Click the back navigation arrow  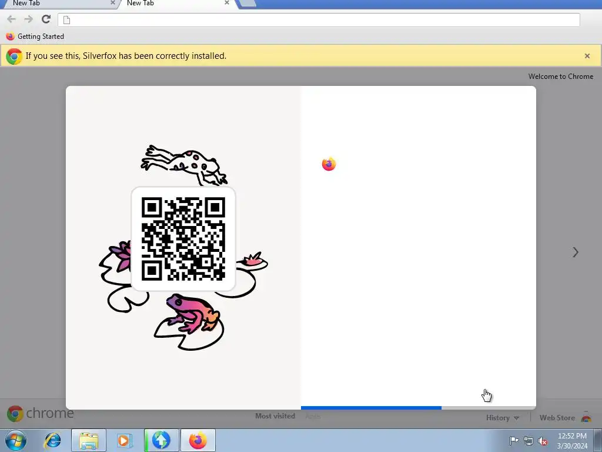(x=12, y=19)
